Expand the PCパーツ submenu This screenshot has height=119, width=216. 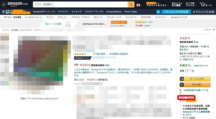click(x=99, y=17)
